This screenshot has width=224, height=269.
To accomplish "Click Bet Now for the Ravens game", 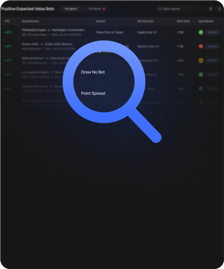I will coord(213,60).
